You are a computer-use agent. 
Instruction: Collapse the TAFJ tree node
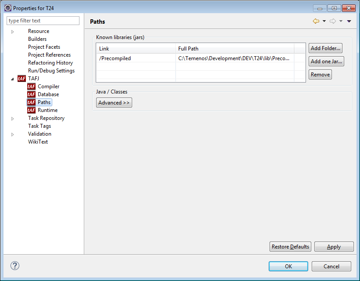tap(12, 79)
